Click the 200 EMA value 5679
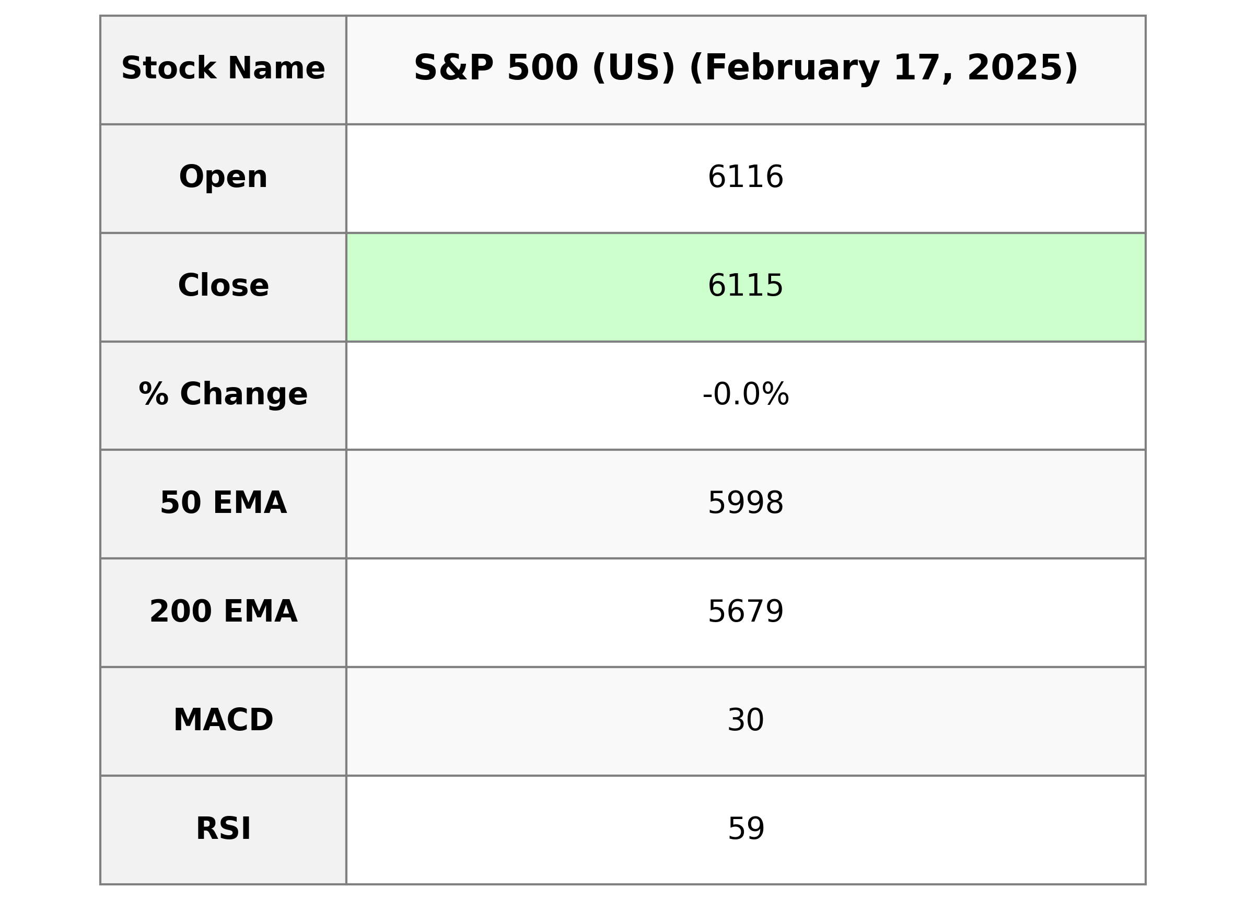 pyautogui.click(x=745, y=612)
